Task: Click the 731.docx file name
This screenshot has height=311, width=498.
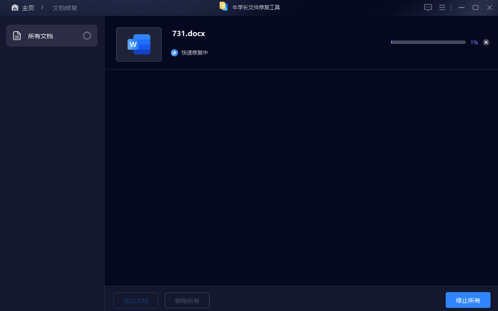Action: [x=189, y=34]
